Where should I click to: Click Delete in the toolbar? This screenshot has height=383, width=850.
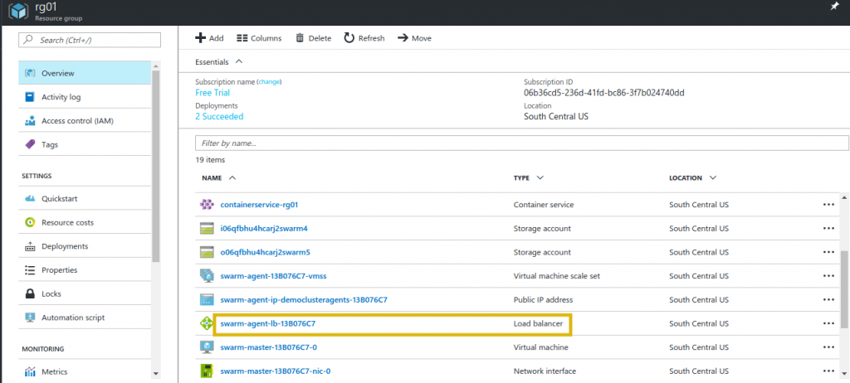[x=313, y=38]
